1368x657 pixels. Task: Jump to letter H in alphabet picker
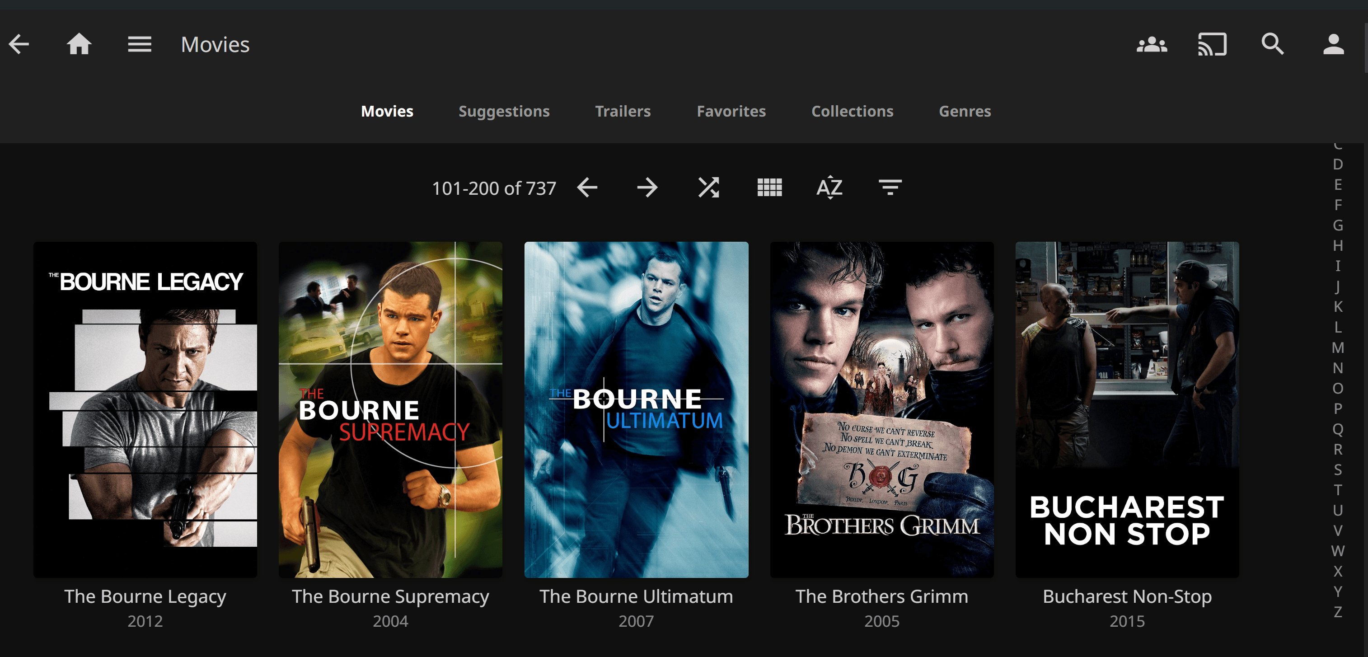pyautogui.click(x=1338, y=245)
